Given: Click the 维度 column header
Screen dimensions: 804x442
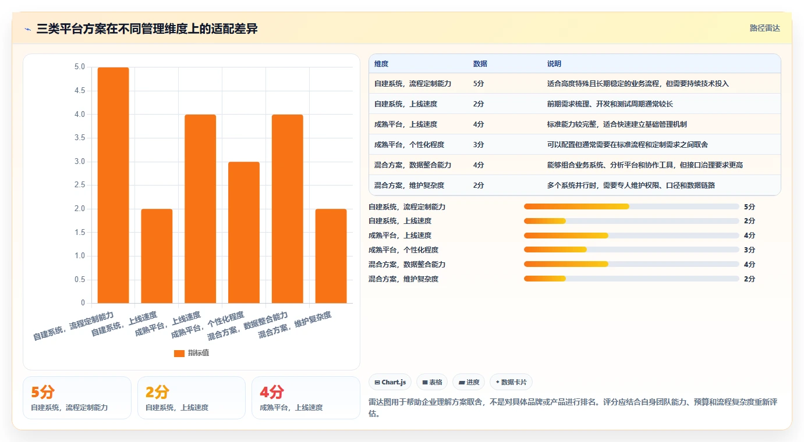Looking at the screenshot, I should coord(381,64).
